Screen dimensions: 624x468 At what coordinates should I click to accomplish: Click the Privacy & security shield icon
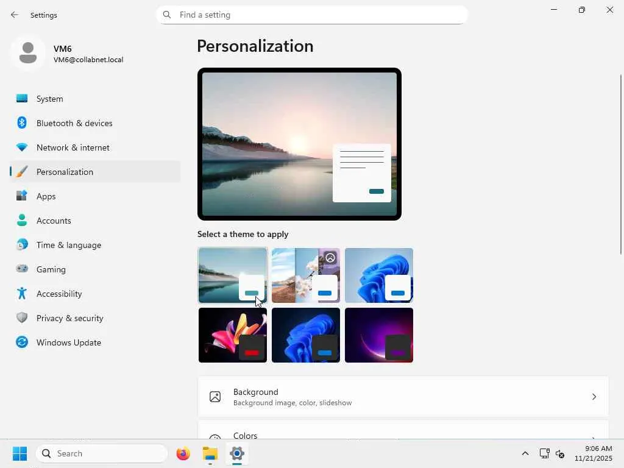pyautogui.click(x=22, y=317)
